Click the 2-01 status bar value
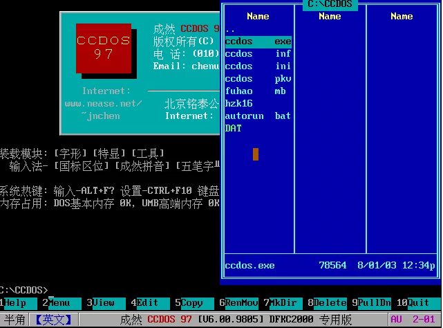The image size is (443, 328). pos(424,320)
